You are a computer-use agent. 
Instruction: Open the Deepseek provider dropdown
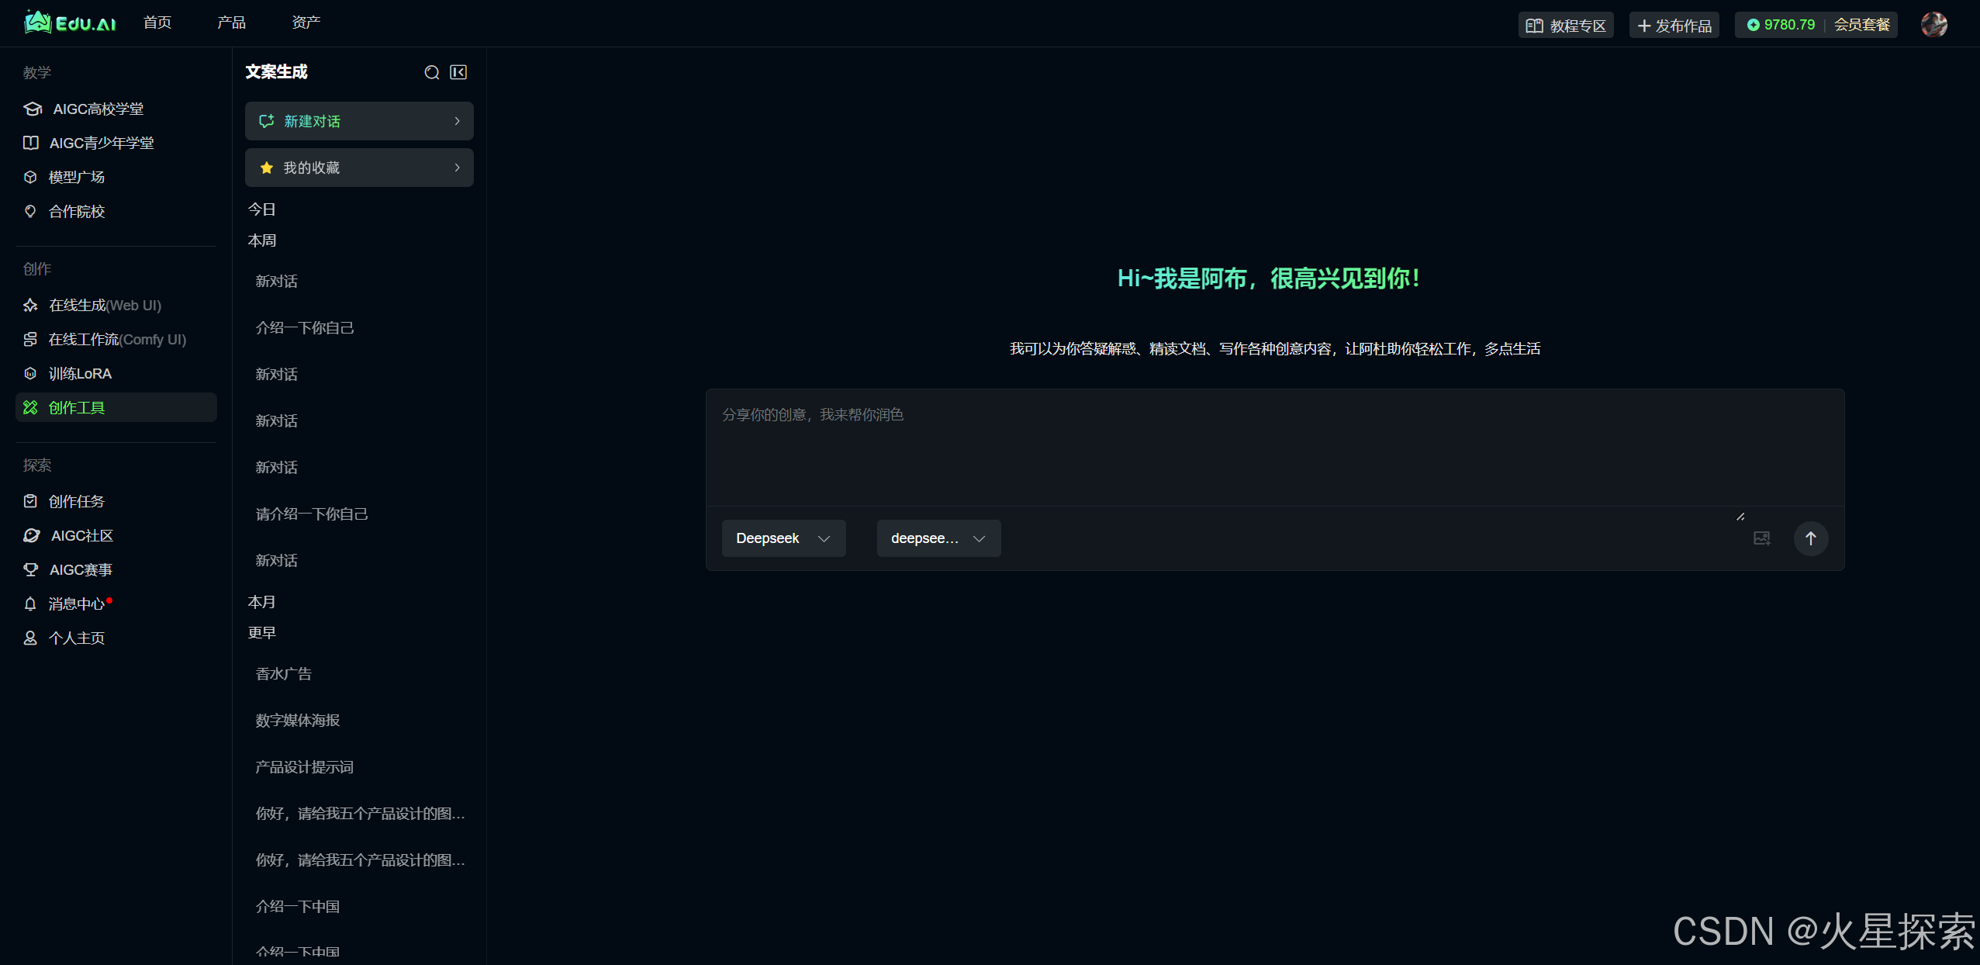(x=783, y=538)
